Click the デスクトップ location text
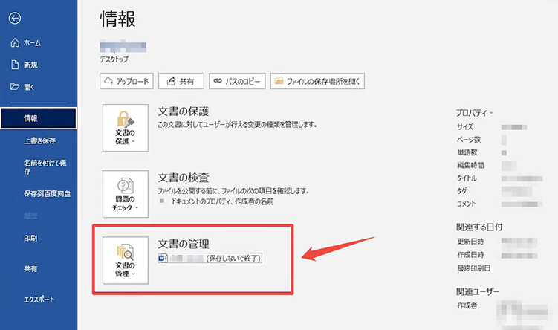The width and height of the screenshot is (558, 330). tap(114, 59)
